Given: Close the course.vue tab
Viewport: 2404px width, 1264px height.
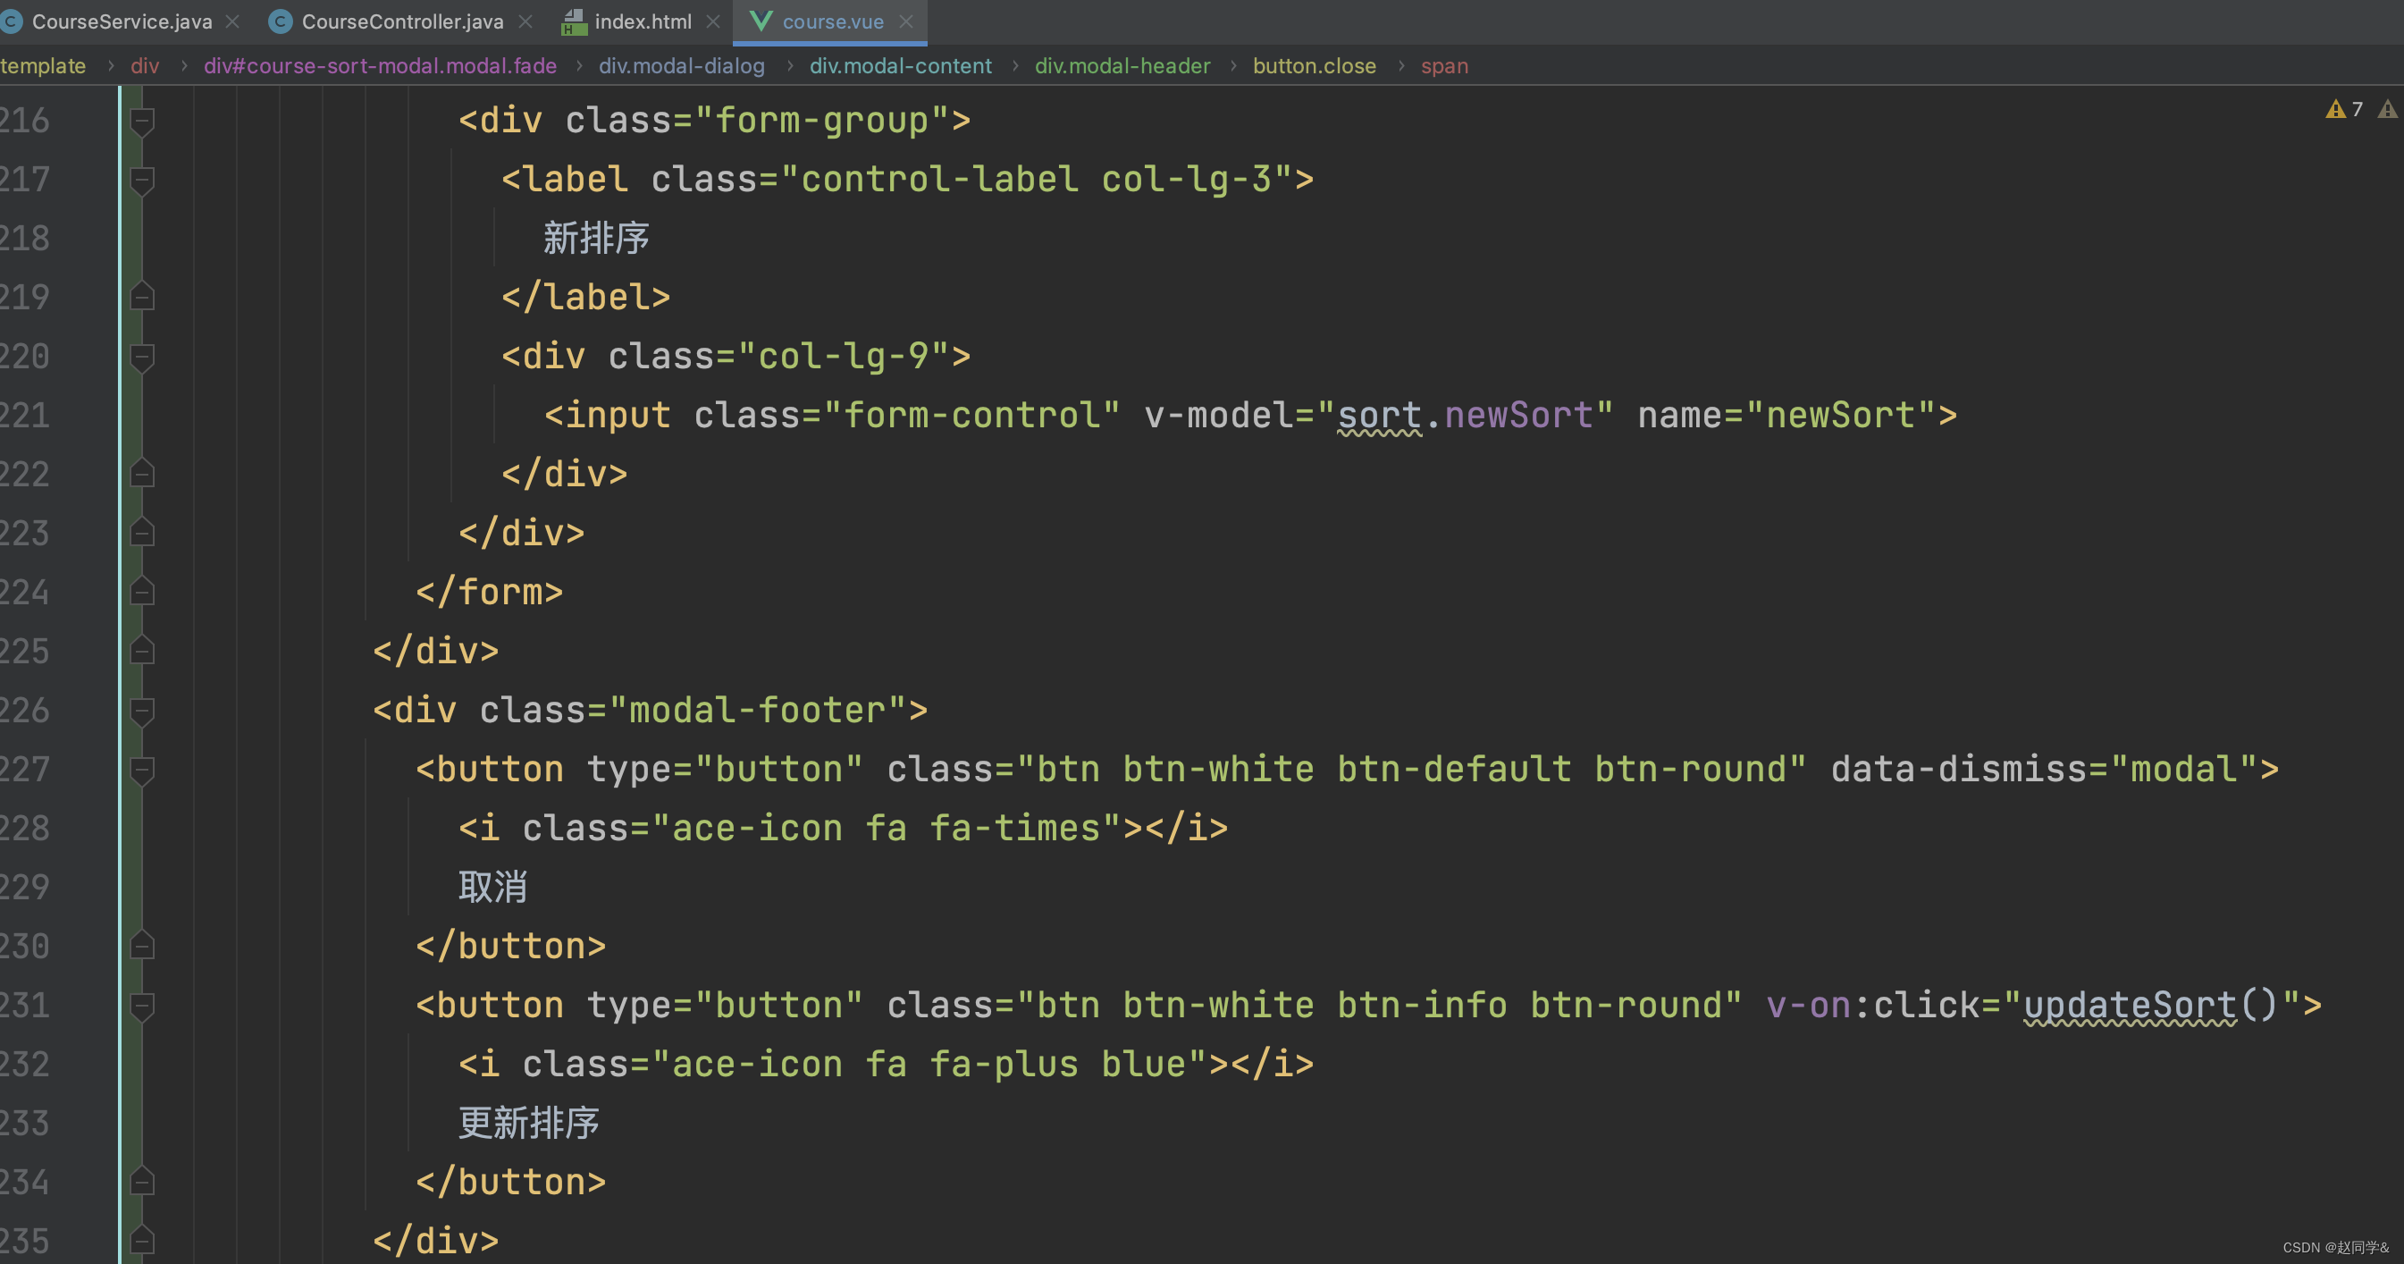Looking at the screenshot, I should click(905, 21).
